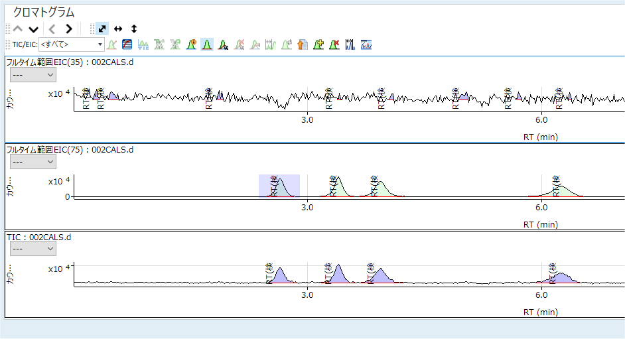Click the grayed-out left chevron arrow

pos(52,29)
